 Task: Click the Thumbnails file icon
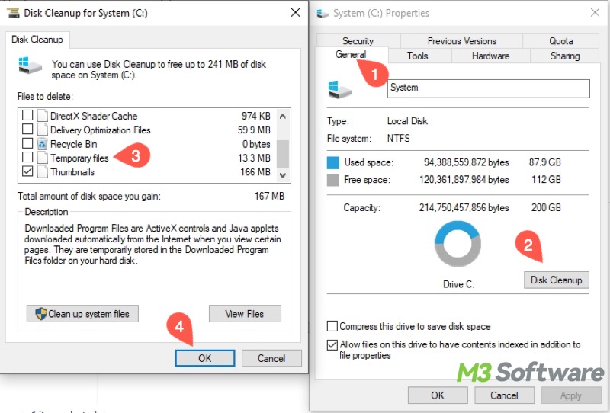tap(42, 172)
